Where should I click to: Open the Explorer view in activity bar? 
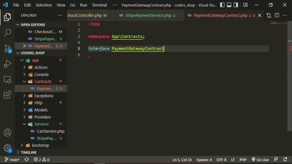7,17
